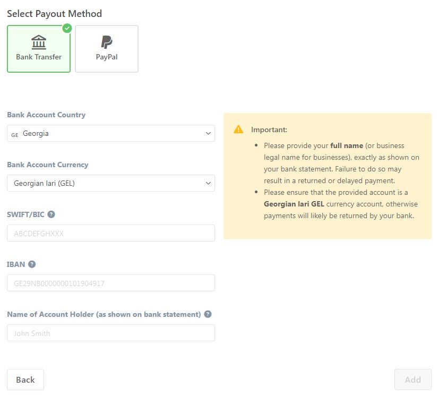Expand the Bank Account Country dropdown
The height and width of the screenshot is (414, 438).
click(111, 133)
